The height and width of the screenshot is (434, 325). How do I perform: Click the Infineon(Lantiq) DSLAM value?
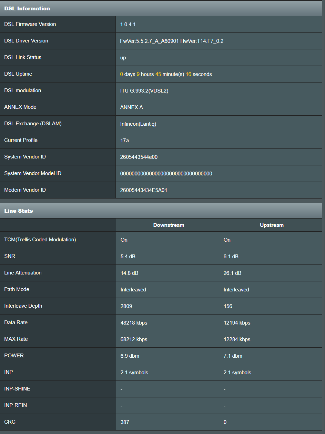coord(138,124)
